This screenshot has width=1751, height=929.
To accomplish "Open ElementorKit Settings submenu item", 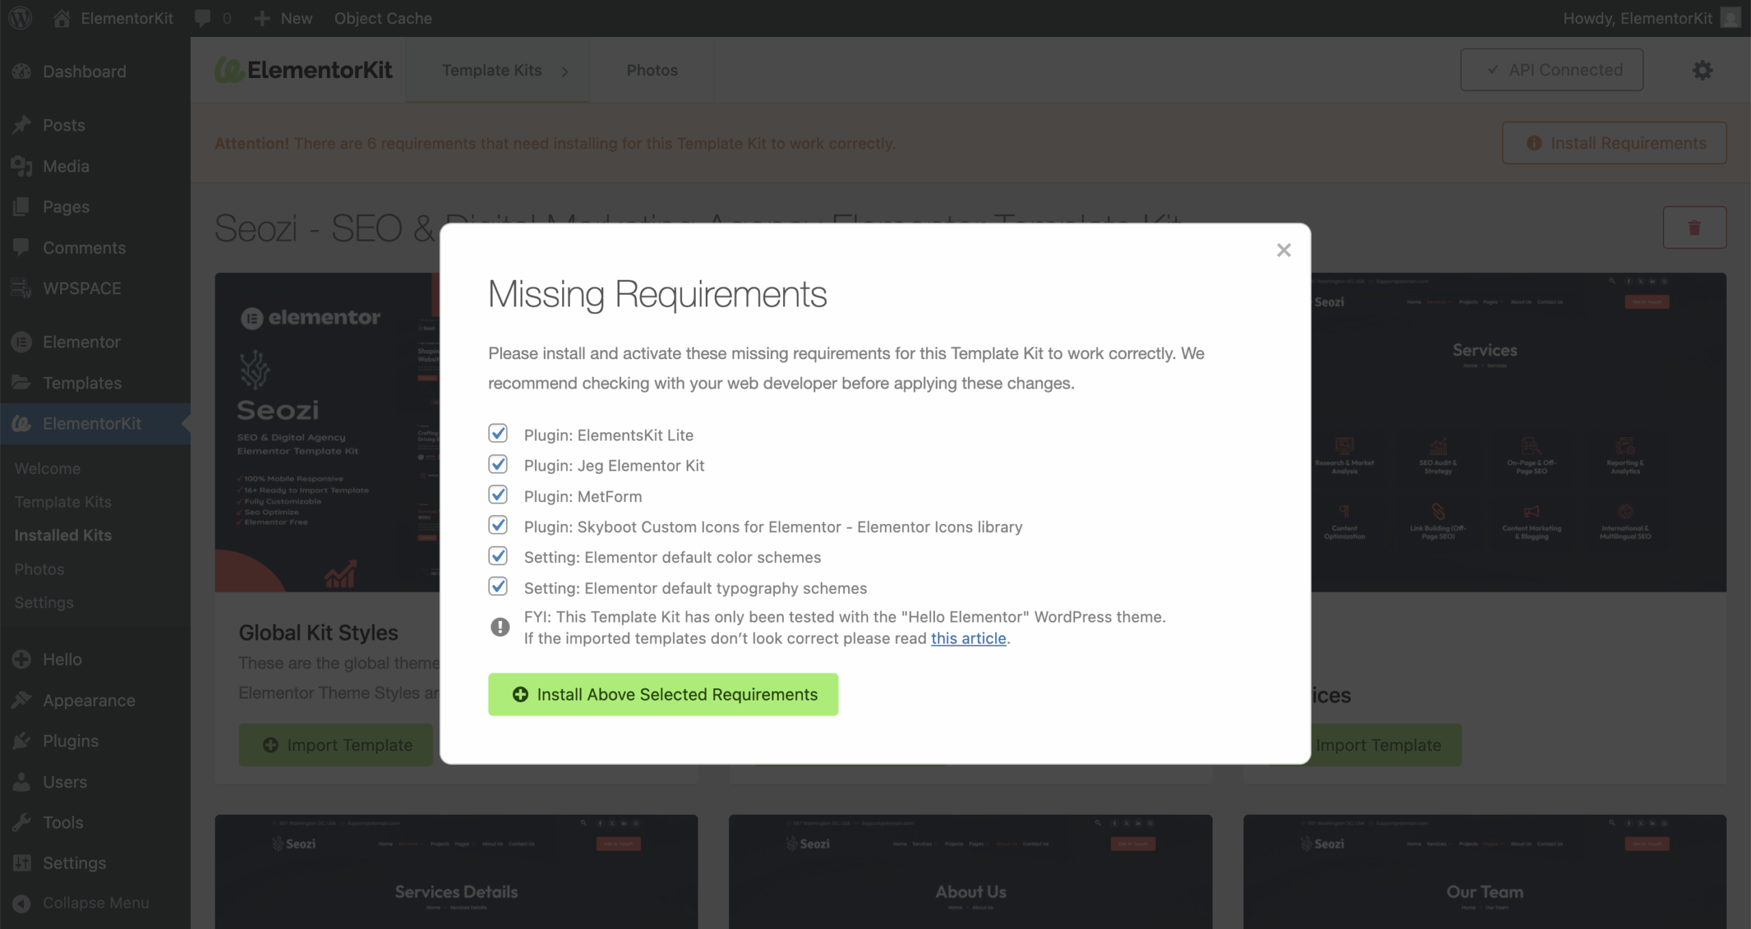I will 44,603.
